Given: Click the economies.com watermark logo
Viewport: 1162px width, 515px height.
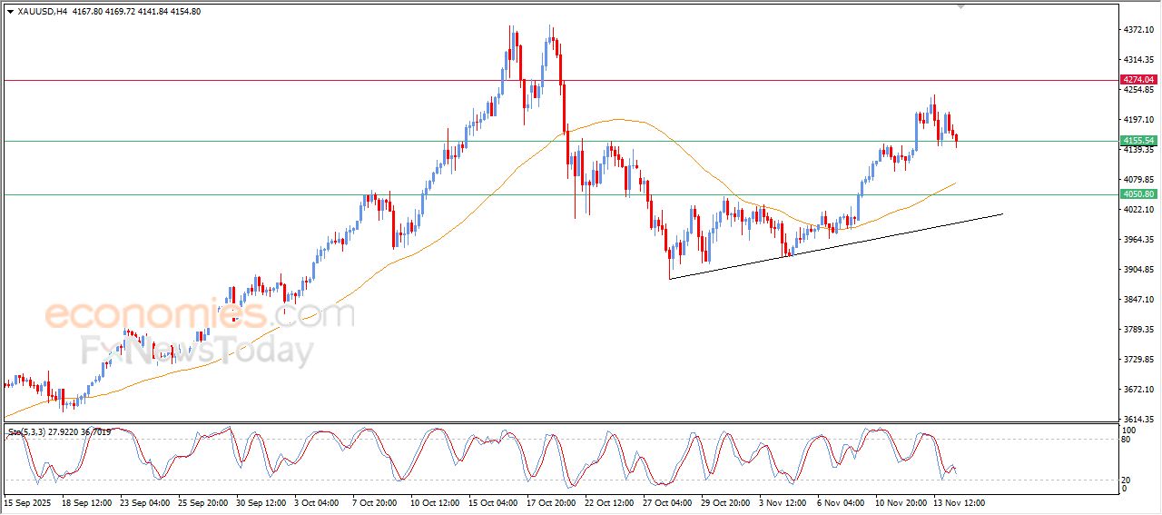Looking at the screenshot, I should coord(200,315).
